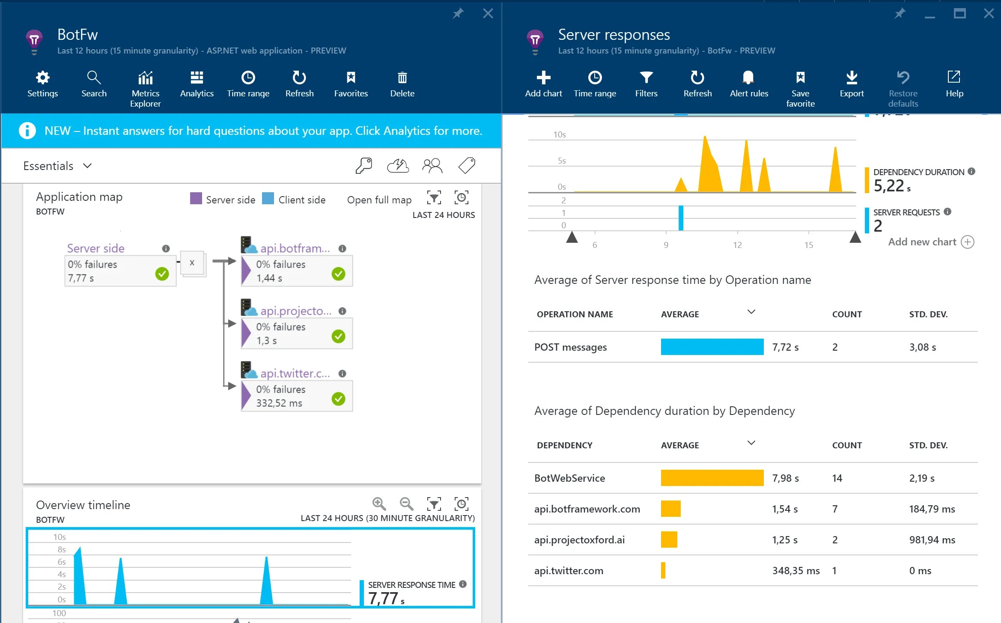Open the users icon in Essentials bar
This screenshot has width=1001, height=623.
tap(432, 165)
